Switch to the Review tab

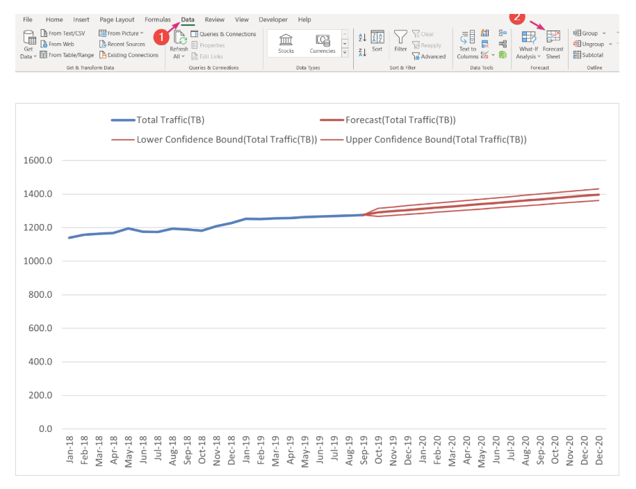(x=215, y=19)
